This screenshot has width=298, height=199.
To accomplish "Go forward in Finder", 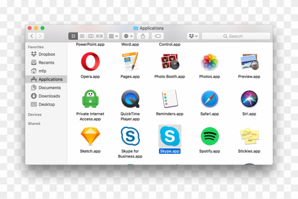I will pos(40,36).
